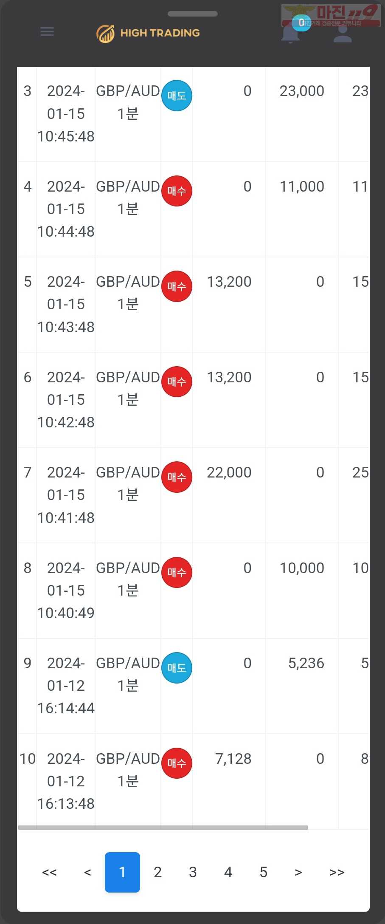This screenshot has height=924, width=385.
Task: Go to page 3
Action: pyautogui.click(x=193, y=872)
